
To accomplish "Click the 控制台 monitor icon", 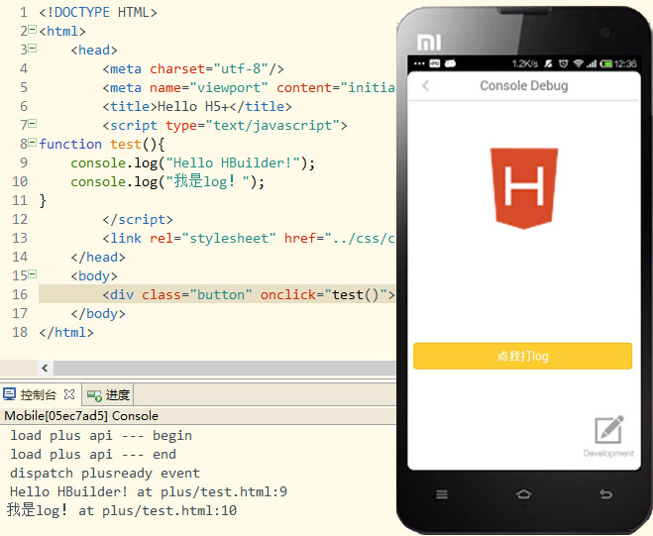I will 9,394.
